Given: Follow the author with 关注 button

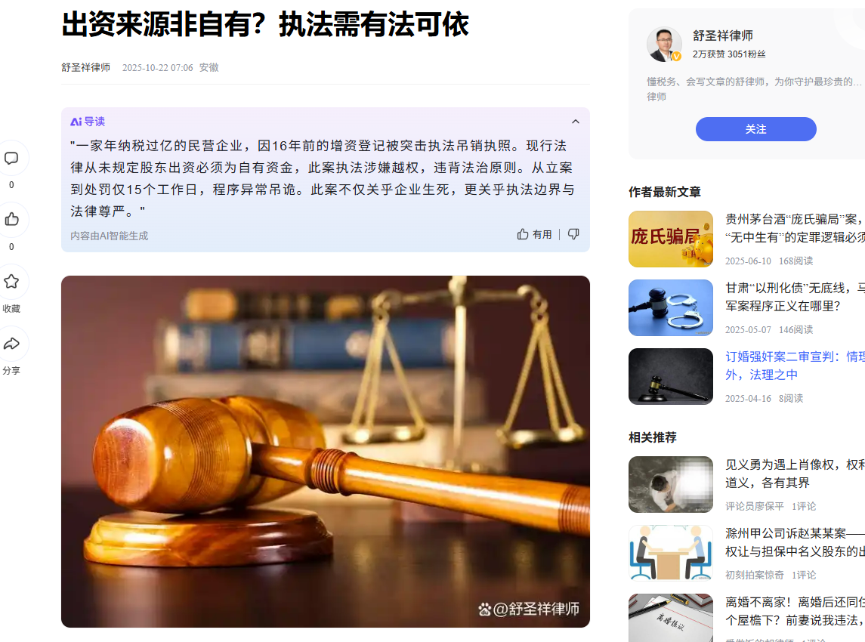Looking at the screenshot, I should pyautogui.click(x=755, y=129).
